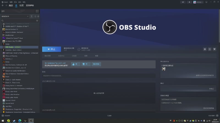Toggle the ready-to-play filter icon in sidebar
Screen dimensions: 220x123
[38, 16]
